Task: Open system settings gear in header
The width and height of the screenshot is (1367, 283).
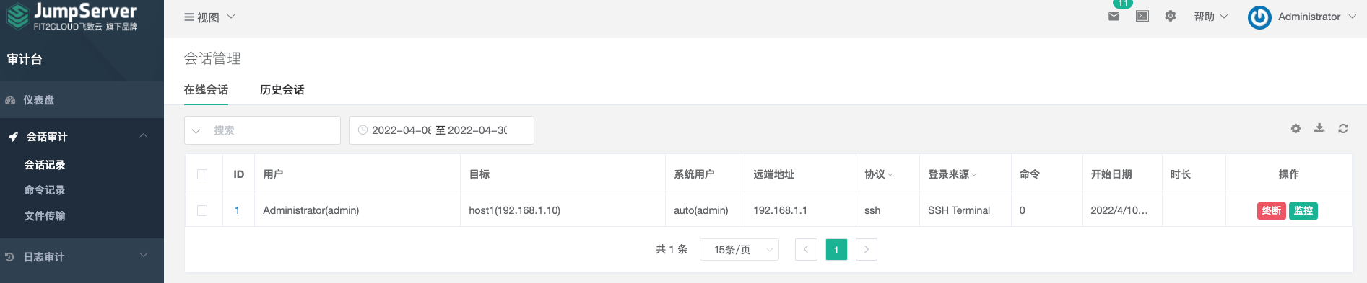Action: pyautogui.click(x=1171, y=17)
